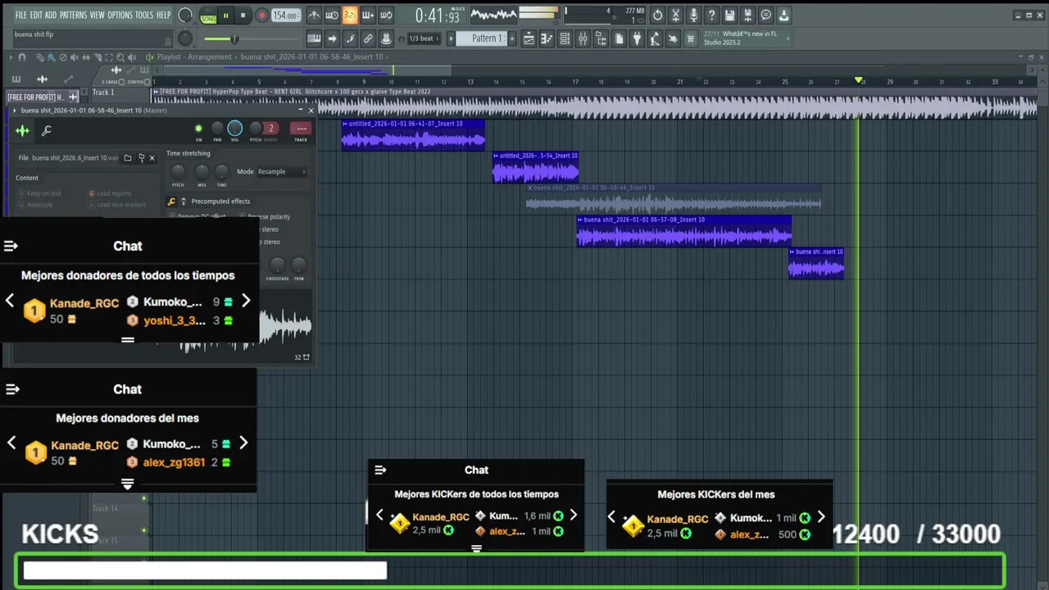Stop playback with the stop button
The height and width of the screenshot is (590, 1049).
tap(243, 16)
